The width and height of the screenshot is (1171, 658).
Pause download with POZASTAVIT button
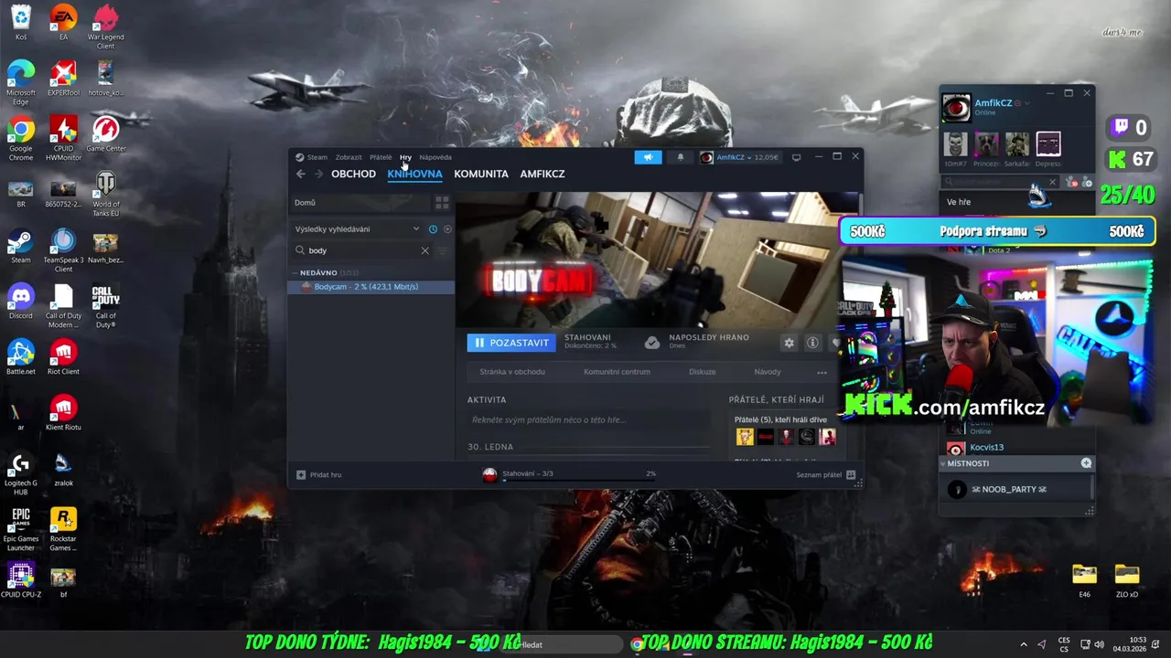coord(511,343)
